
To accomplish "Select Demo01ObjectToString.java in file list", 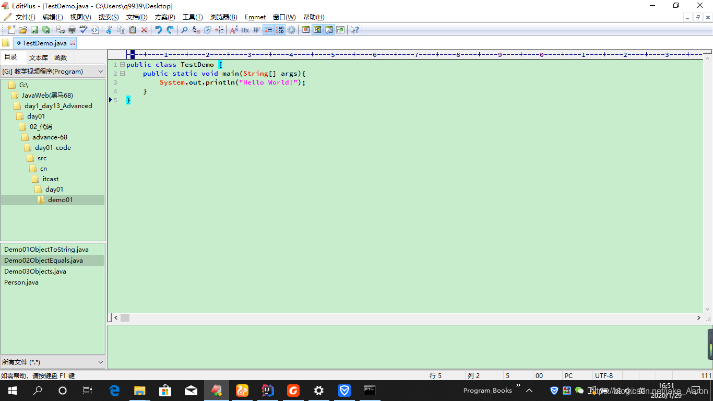I will click(x=46, y=250).
